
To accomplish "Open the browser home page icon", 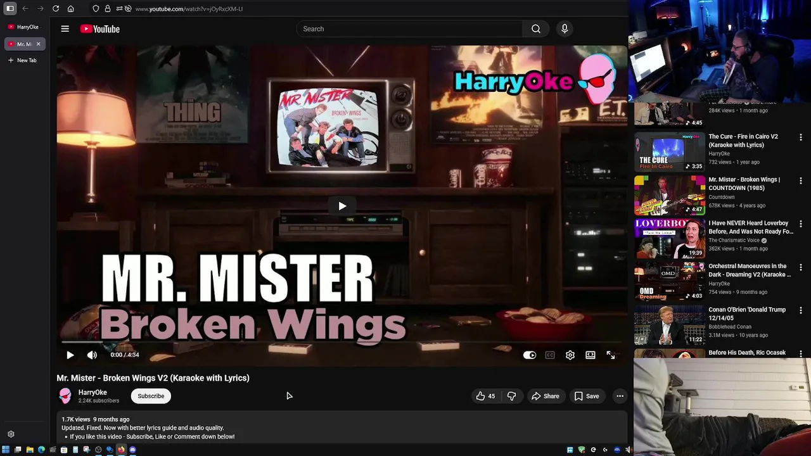I will click(x=71, y=9).
